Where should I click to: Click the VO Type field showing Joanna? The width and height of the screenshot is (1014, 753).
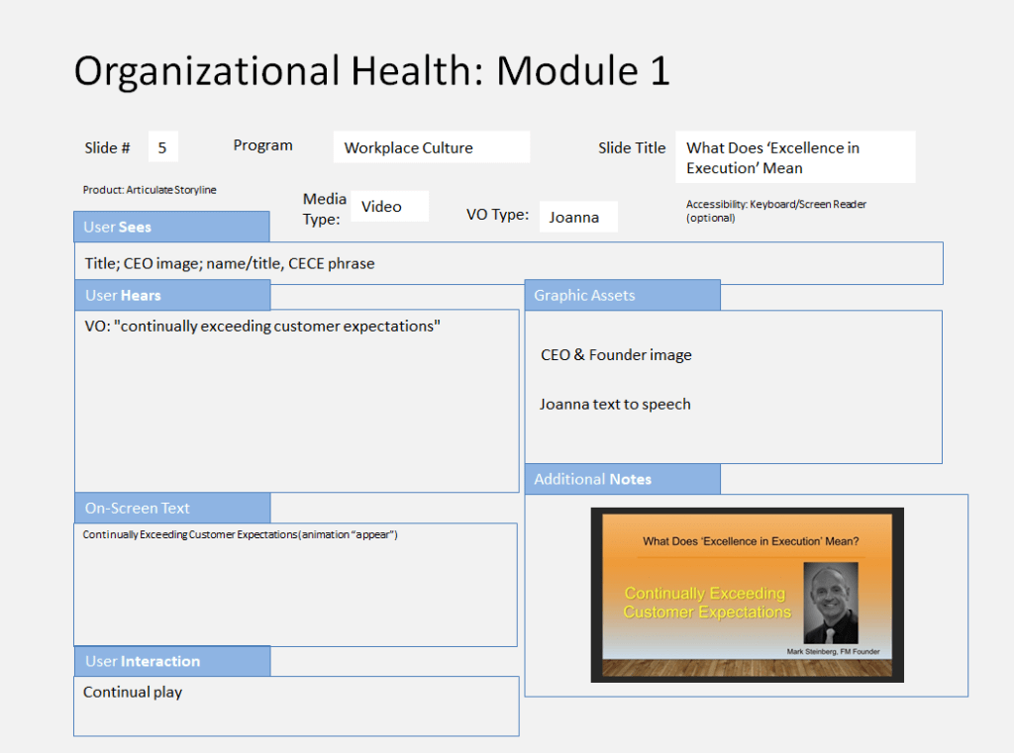pos(578,217)
